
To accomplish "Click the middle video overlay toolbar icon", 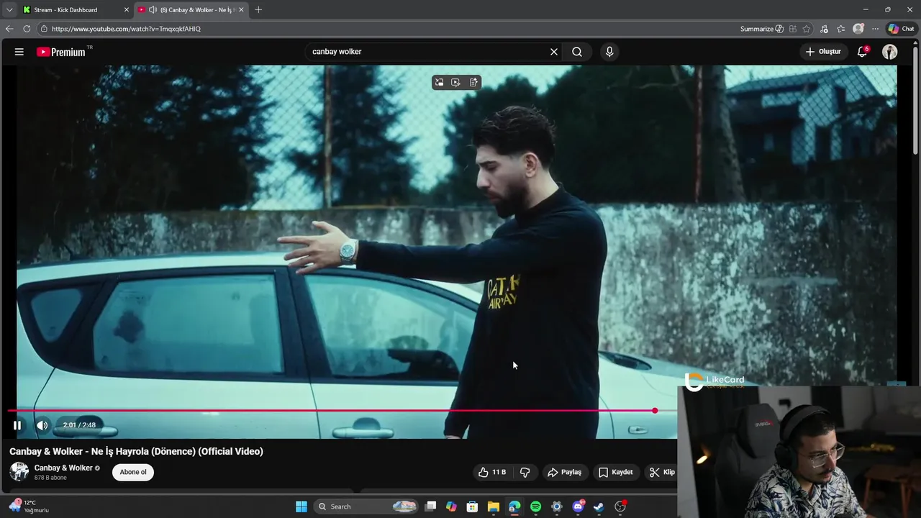I will coord(456,83).
